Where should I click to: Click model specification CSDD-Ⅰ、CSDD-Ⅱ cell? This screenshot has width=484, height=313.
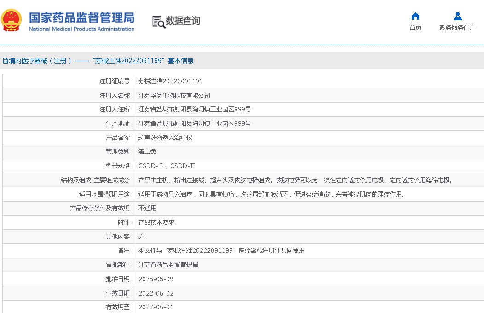tap(167, 166)
